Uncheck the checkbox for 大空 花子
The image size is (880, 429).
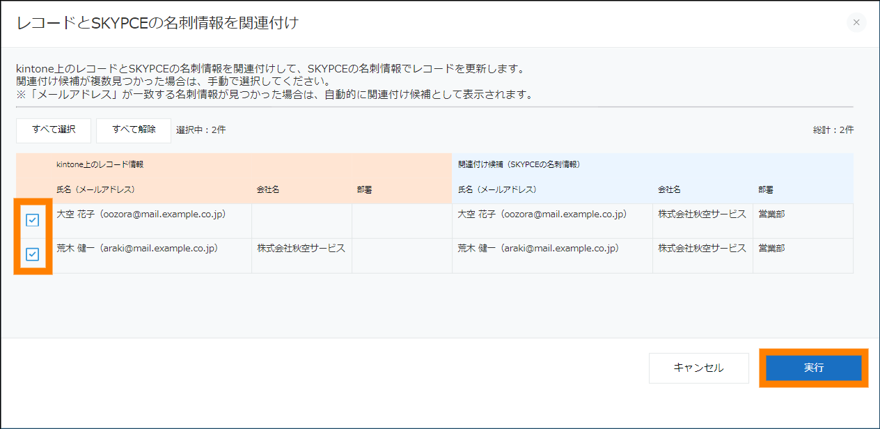coord(33,220)
